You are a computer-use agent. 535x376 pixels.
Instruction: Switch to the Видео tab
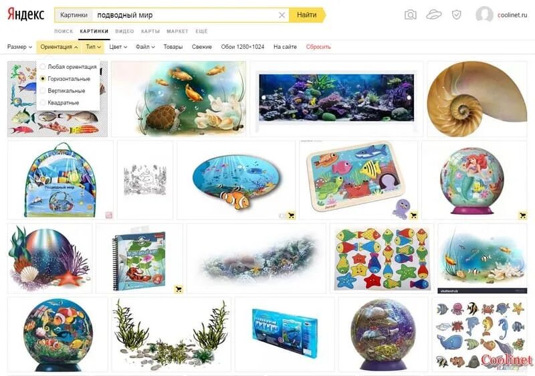point(124,31)
